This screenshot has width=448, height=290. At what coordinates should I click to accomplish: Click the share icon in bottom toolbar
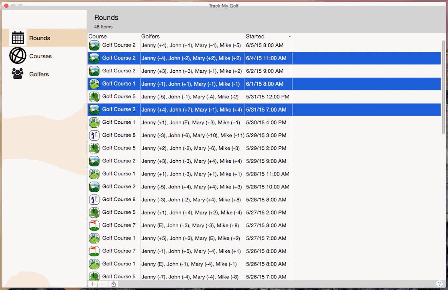114,284
